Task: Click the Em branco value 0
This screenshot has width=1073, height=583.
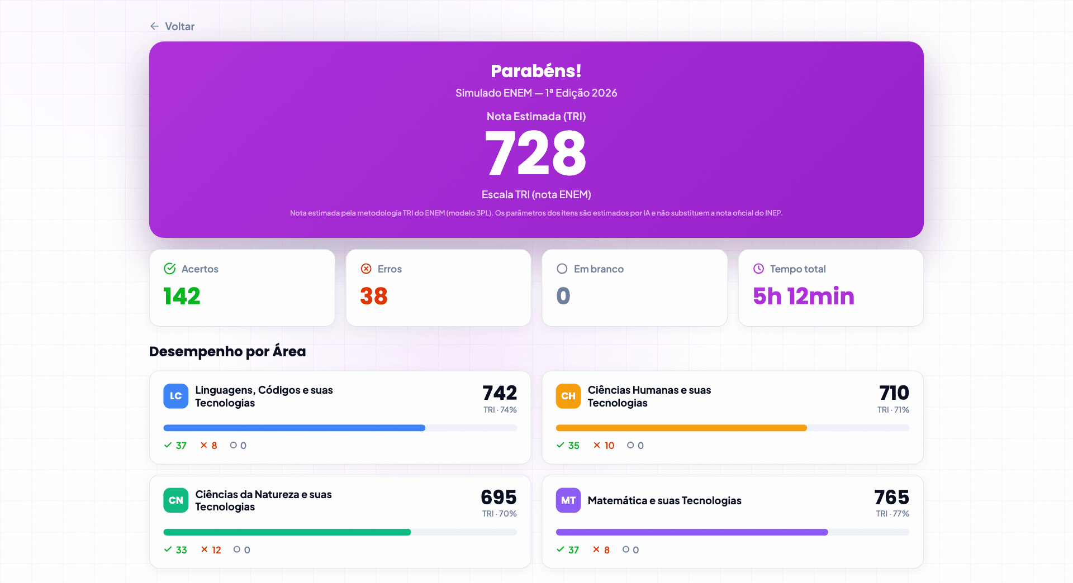Action: pos(563,296)
